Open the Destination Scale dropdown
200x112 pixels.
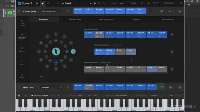click(x=111, y=62)
